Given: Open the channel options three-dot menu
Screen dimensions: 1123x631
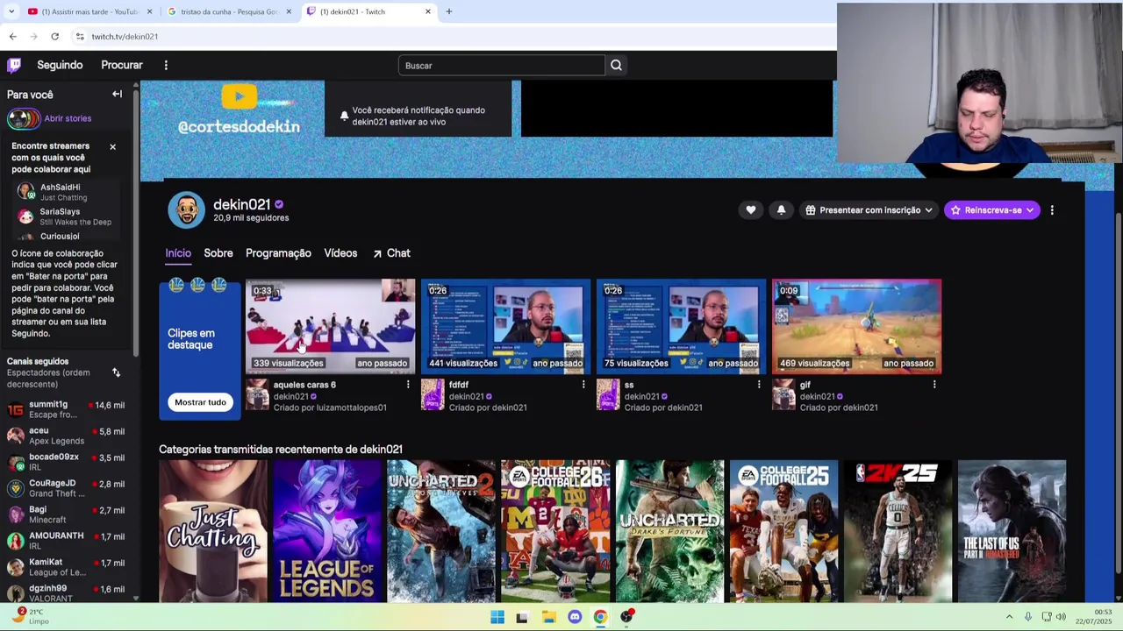Looking at the screenshot, I should click(x=1052, y=210).
